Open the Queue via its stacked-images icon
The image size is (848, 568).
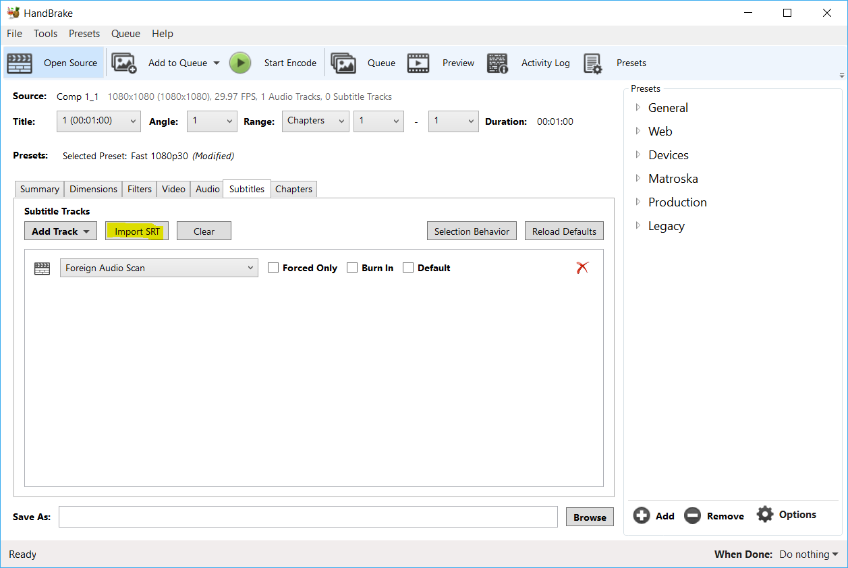click(x=343, y=63)
